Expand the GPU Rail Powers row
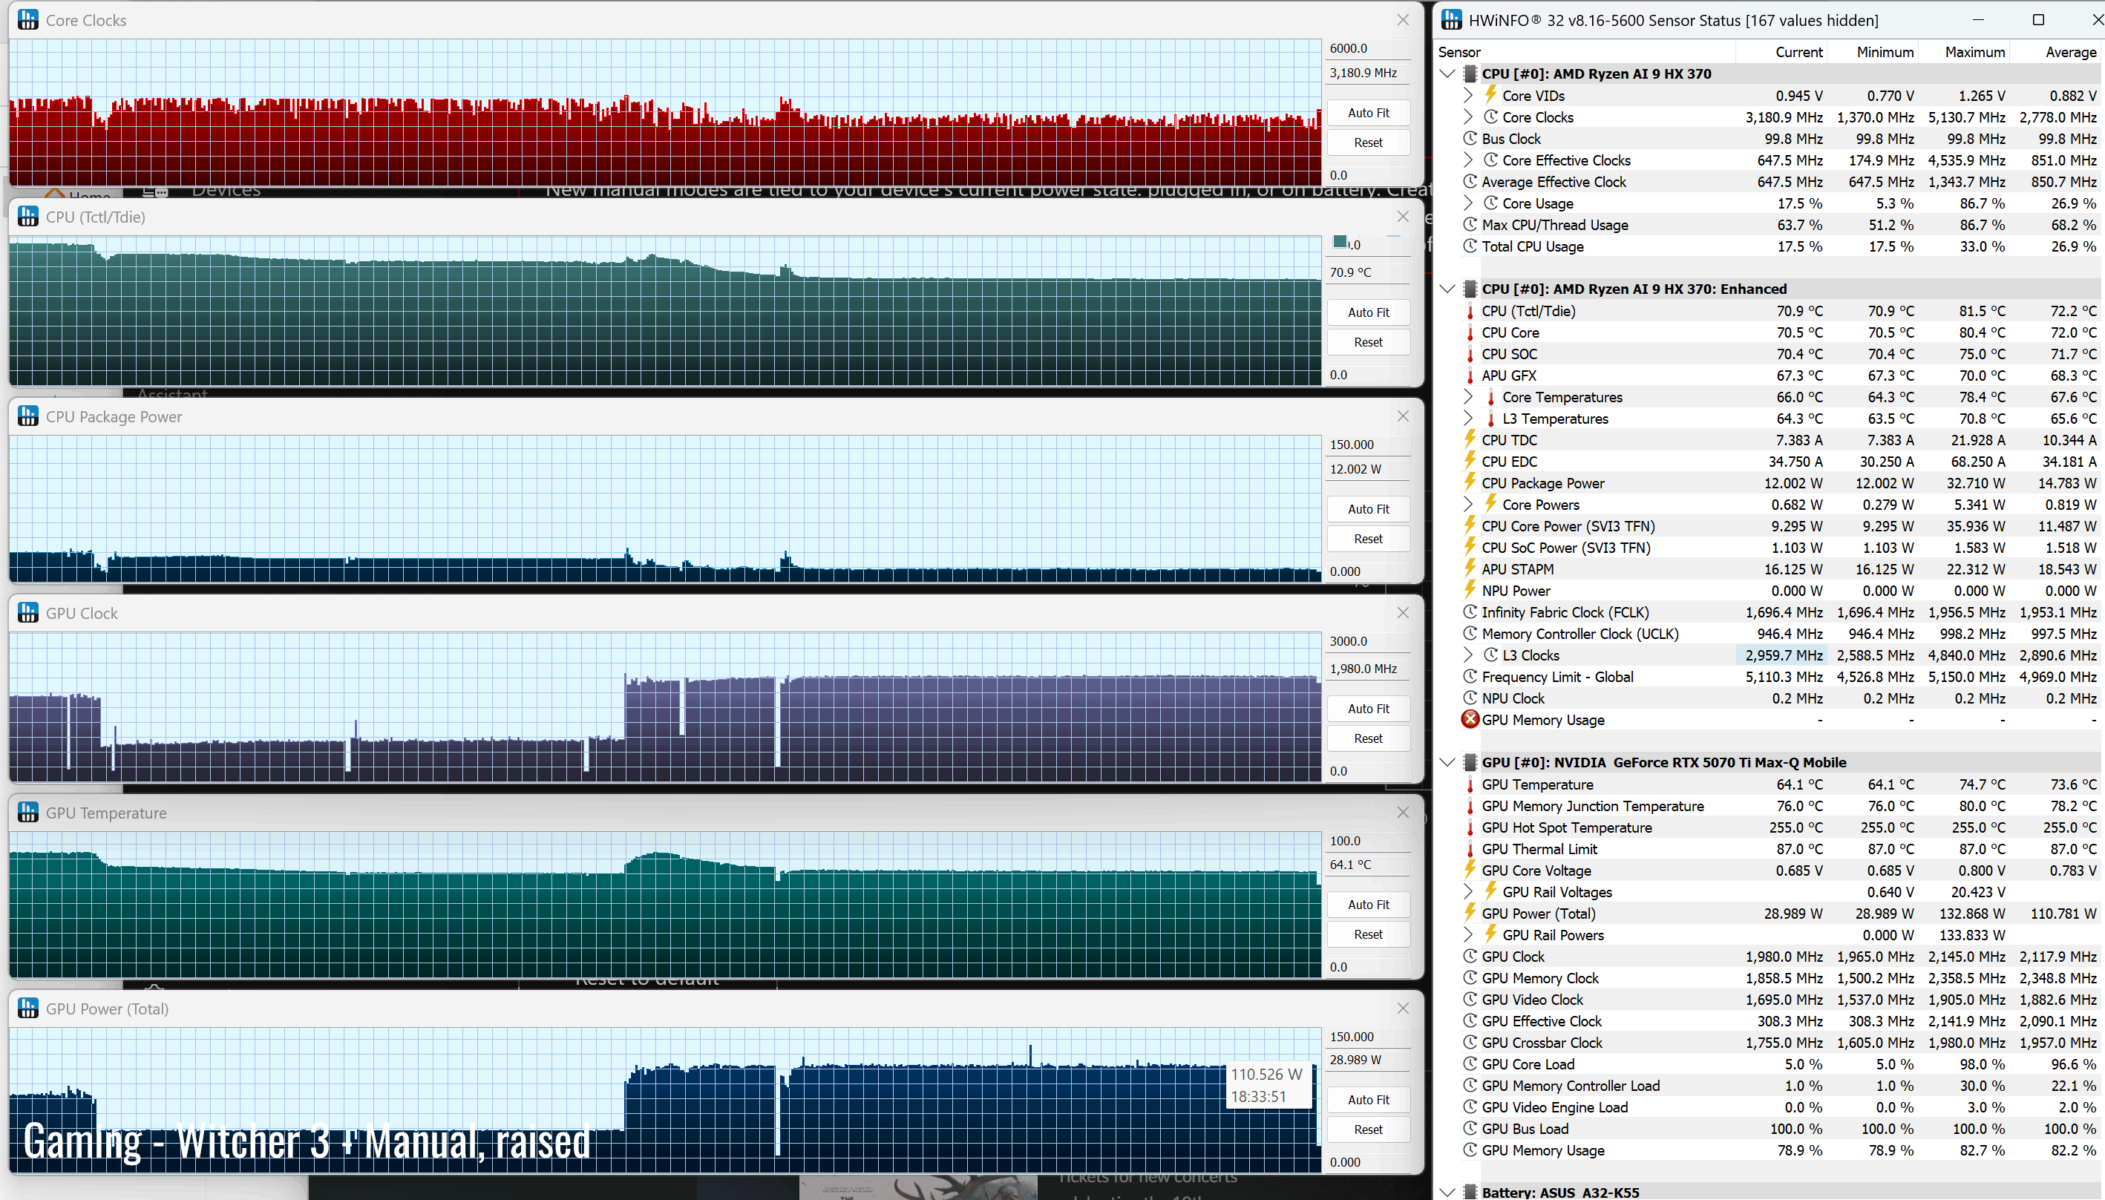The width and height of the screenshot is (2105, 1200). 1468,934
